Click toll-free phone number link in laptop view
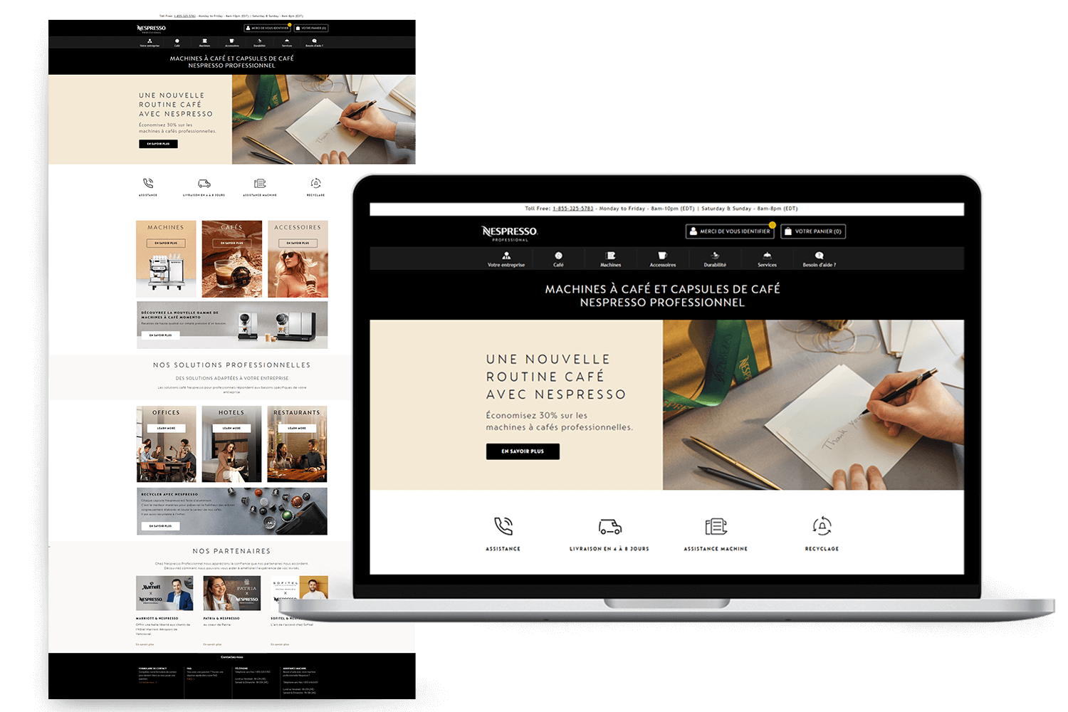 pos(573,209)
